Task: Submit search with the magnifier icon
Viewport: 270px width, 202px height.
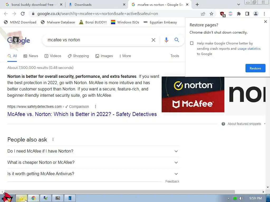Action: [177, 40]
